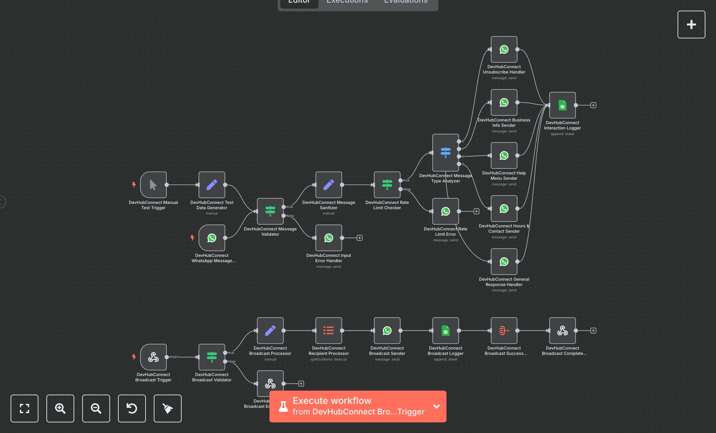Expand the collapsed left sidebar handle
The width and height of the screenshot is (716, 433).
point(2,202)
